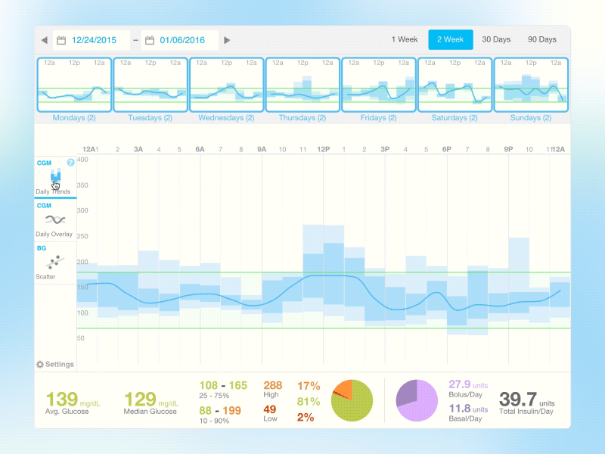The image size is (605, 454).
Task: Click the 108 - 165 percentile range
Action: coord(223,385)
